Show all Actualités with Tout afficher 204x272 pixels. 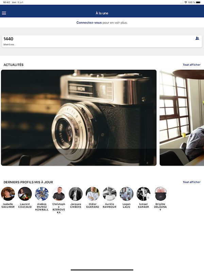(191, 65)
